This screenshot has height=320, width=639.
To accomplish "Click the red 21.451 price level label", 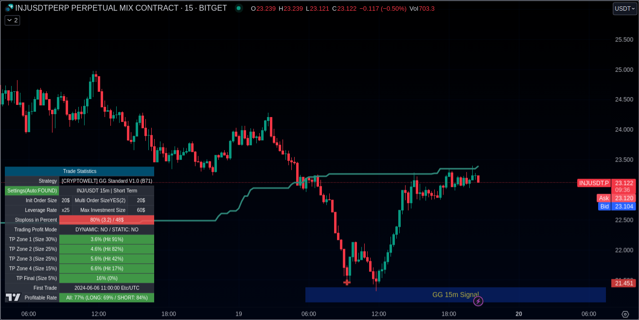I will pyautogui.click(x=623, y=283).
